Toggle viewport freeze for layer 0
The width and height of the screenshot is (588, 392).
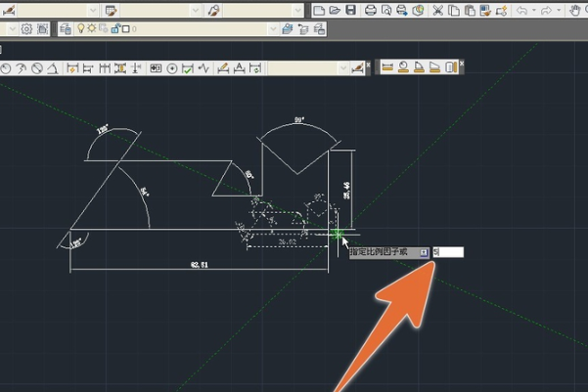click(x=104, y=28)
